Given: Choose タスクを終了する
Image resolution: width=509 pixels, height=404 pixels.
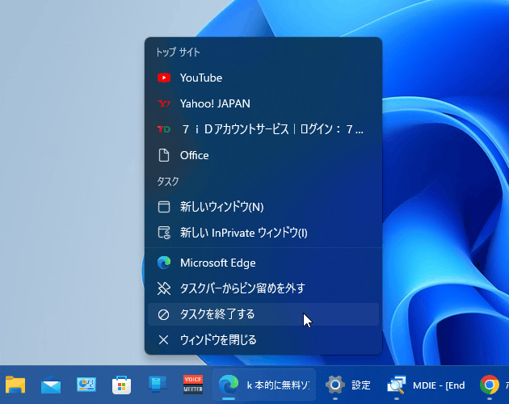Looking at the screenshot, I should (263, 314).
